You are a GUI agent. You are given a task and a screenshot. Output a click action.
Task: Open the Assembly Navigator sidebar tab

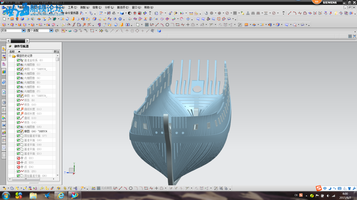coord(4,49)
